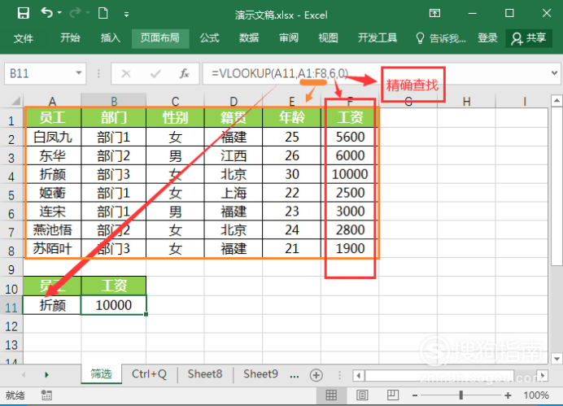This screenshot has width=563, height=406.
Task: Click the more sheets ellipsis
Action: pyautogui.click(x=295, y=376)
